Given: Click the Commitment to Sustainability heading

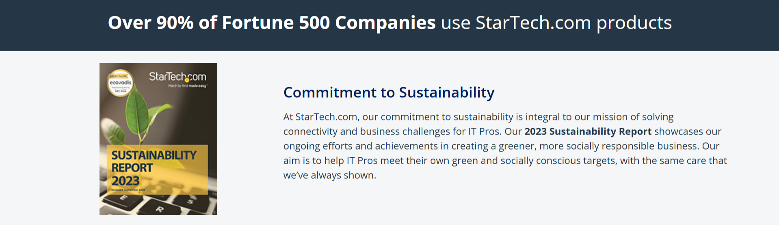Looking at the screenshot, I should click(x=389, y=92).
